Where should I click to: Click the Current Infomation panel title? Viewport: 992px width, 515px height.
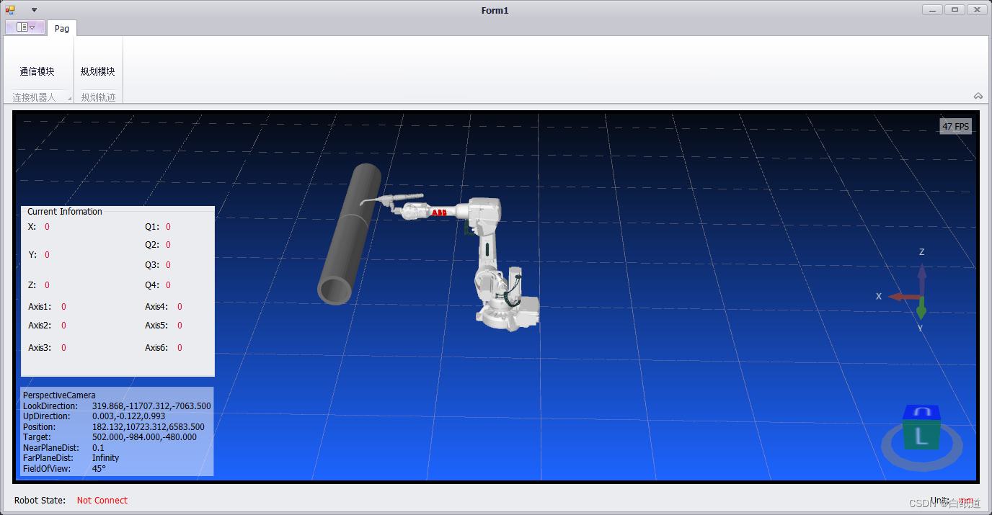click(x=65, y=212)
